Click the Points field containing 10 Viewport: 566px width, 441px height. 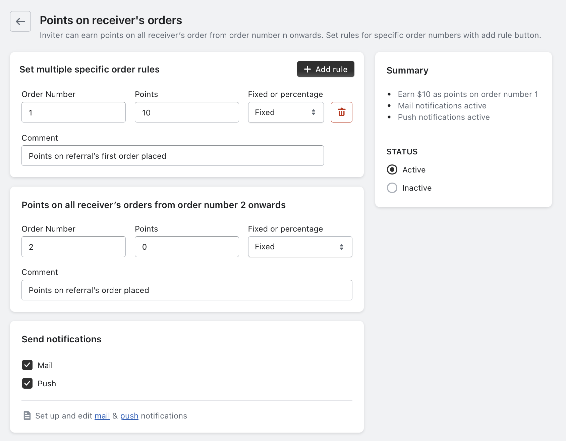click(187, 112)
